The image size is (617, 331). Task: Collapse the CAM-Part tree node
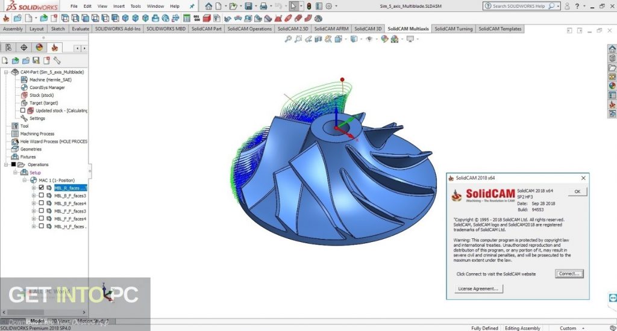click(x=6, y=72)
